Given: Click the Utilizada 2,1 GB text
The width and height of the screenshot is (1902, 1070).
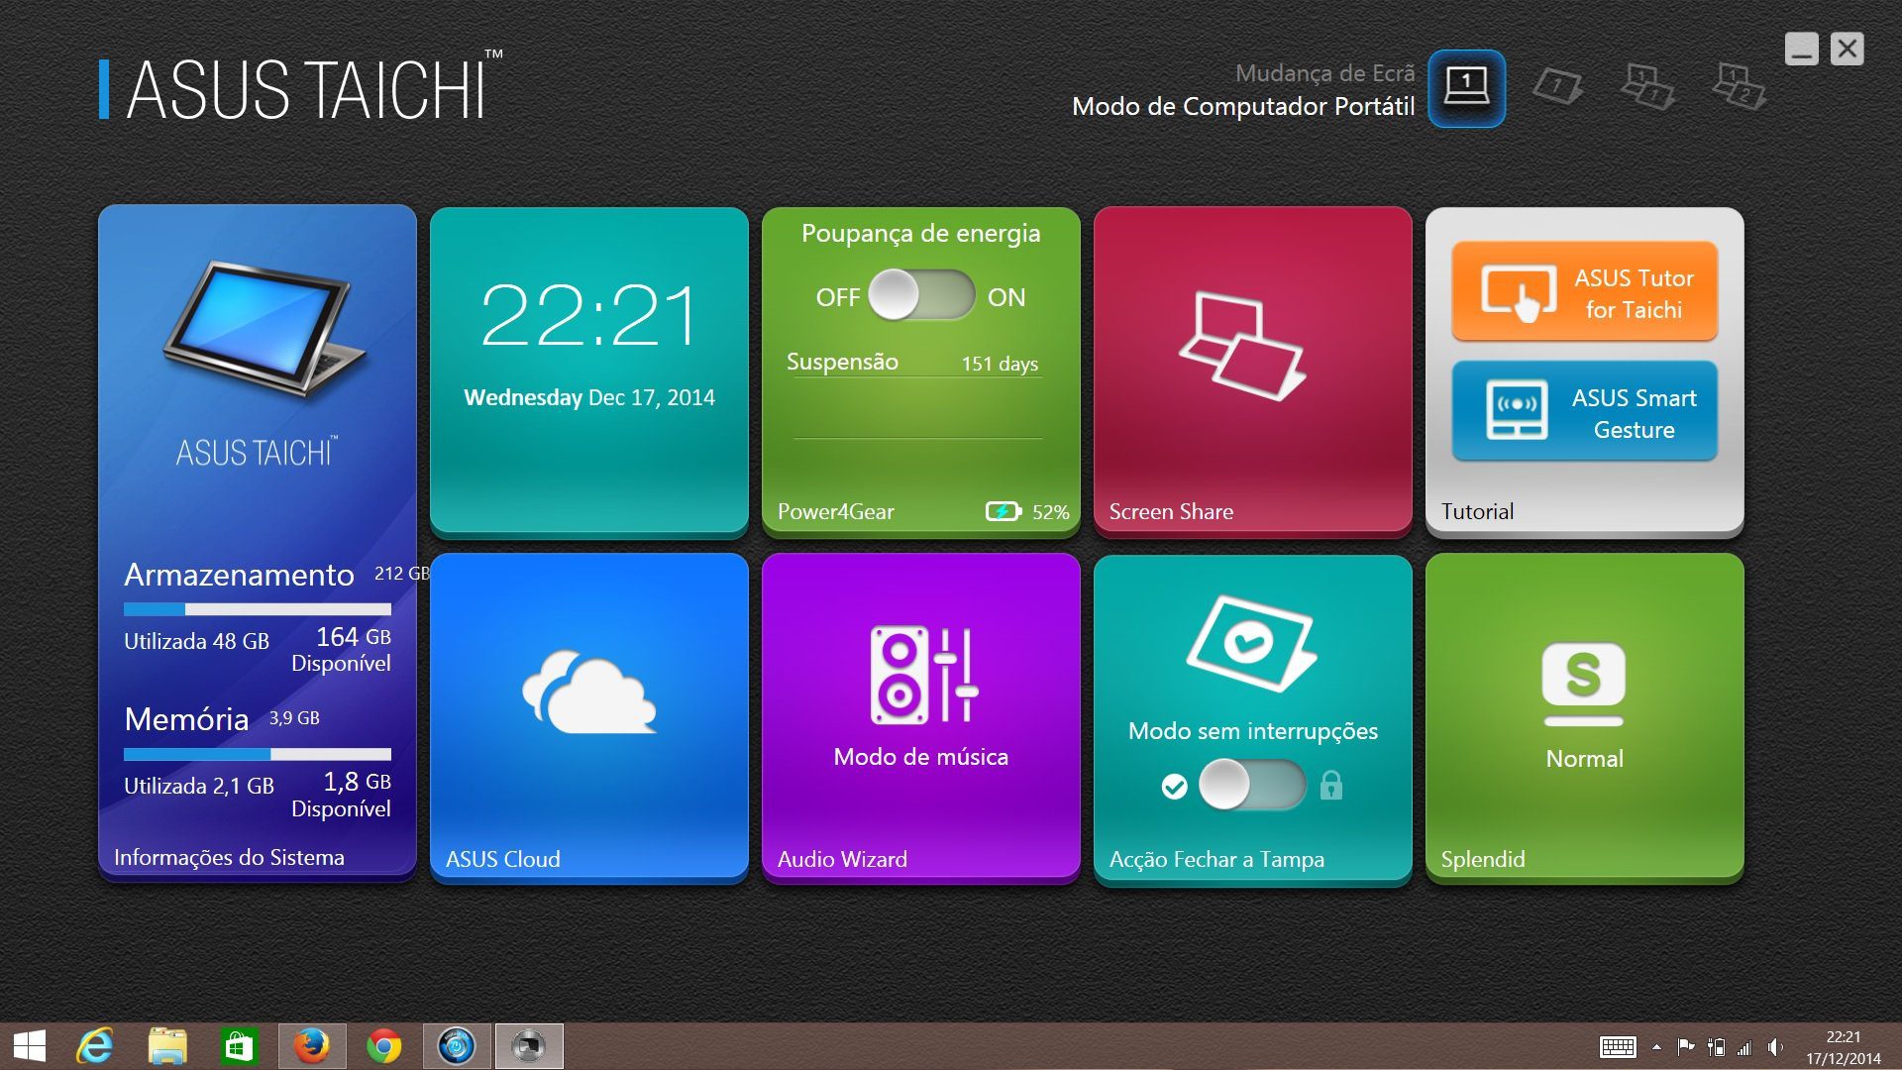Looking at the screenshot, I should pos(198,786).
